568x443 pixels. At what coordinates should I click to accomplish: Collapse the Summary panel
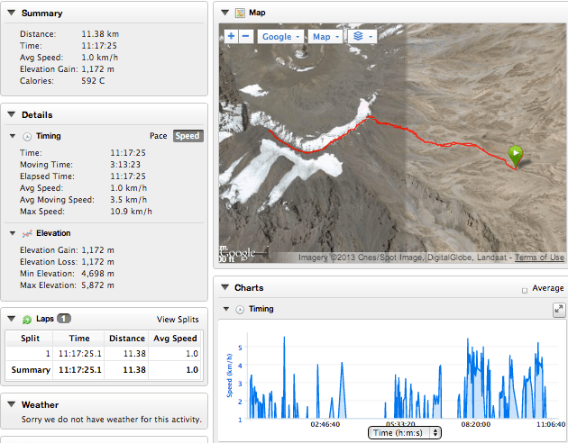(x=11, y=14)
